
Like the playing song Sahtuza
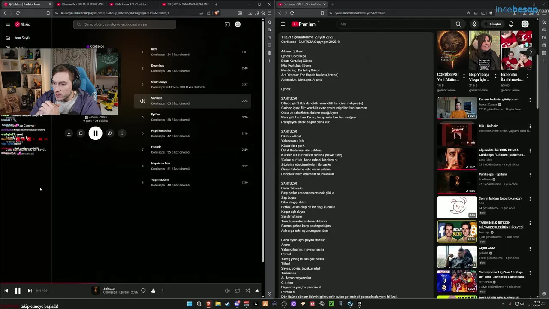tap(153, 291)
